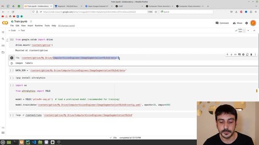Click the Firefox Search box
The image size is (259, 145).
point(186,12)
